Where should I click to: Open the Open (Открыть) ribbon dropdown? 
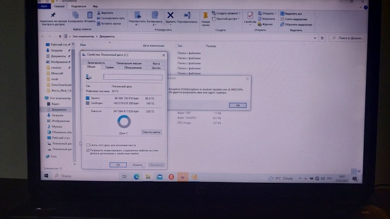[267, 13]
